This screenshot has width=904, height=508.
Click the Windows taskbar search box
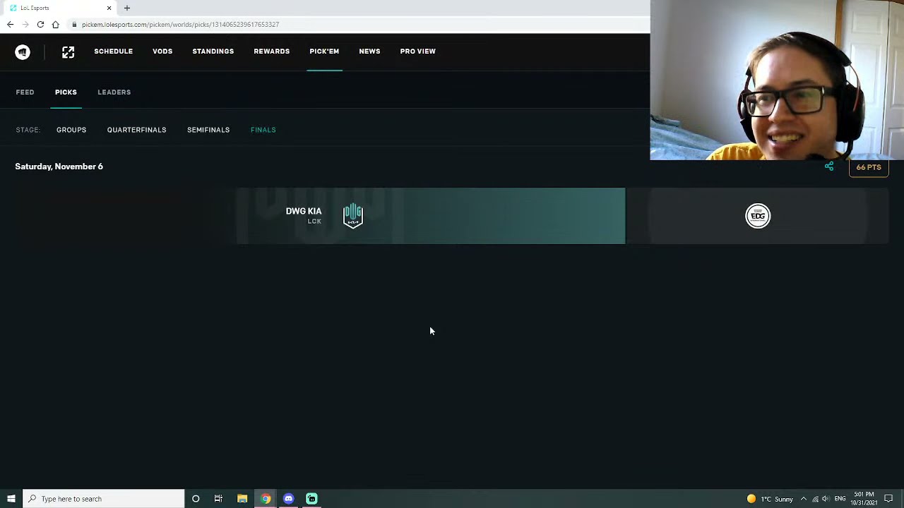point(104,499)
